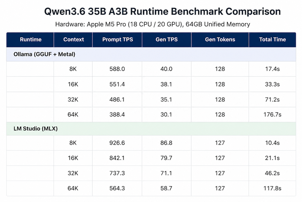Click the Gen TPS value 86.8
Viewport: 302px width, 202px height.
166,143
